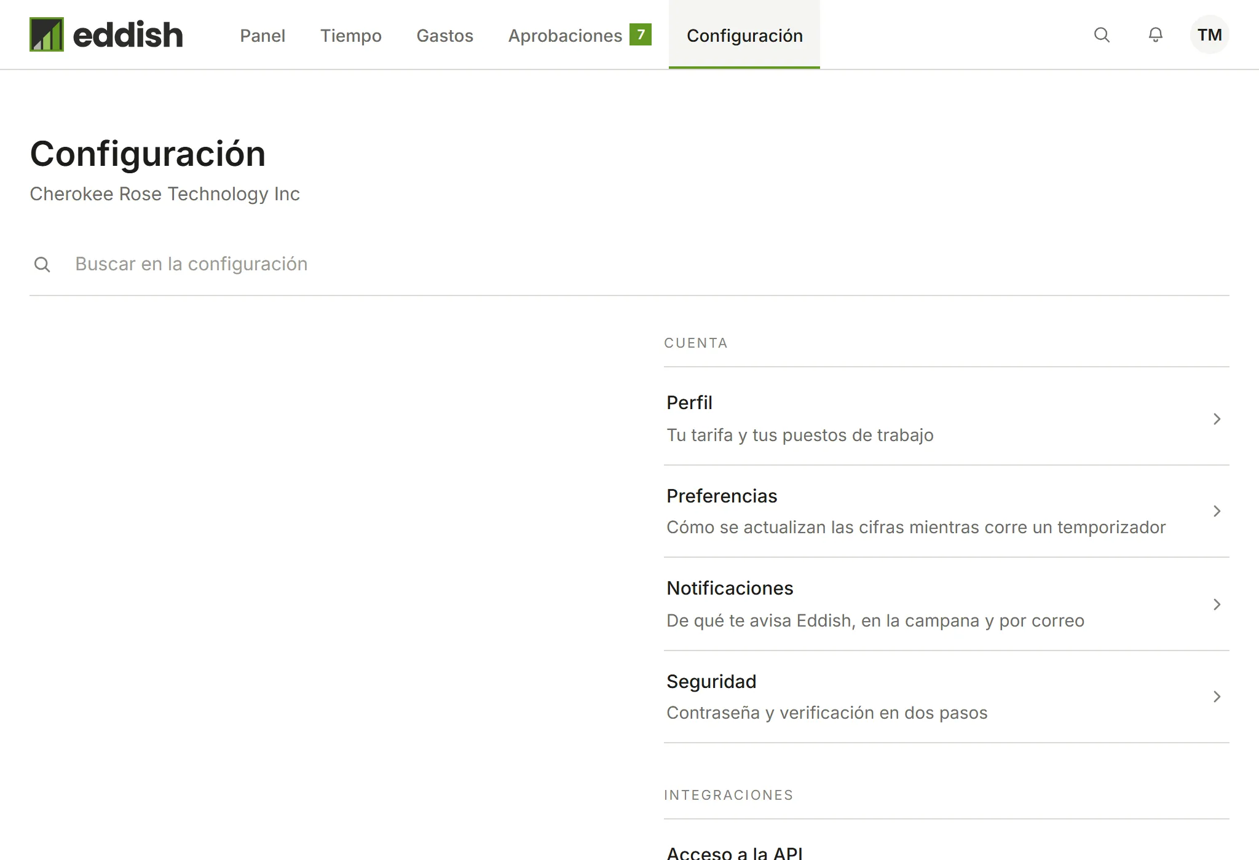Open search with the header magnifier icon
The width and height of the screenshot is (1259, 860).
tap(1102, 34)
